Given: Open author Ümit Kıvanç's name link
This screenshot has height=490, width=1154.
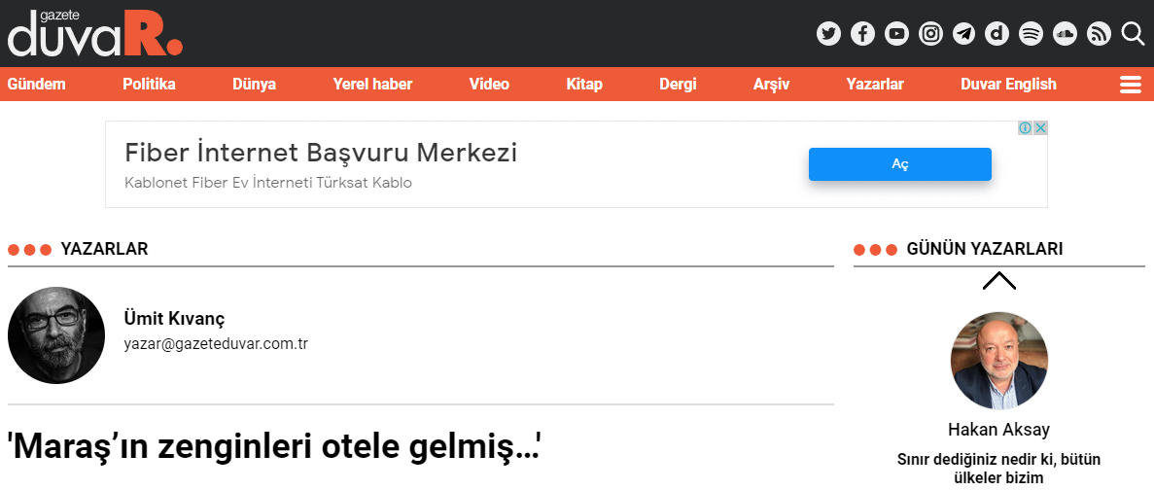Looking at the screenshot, I should click(x=174, y=319).
